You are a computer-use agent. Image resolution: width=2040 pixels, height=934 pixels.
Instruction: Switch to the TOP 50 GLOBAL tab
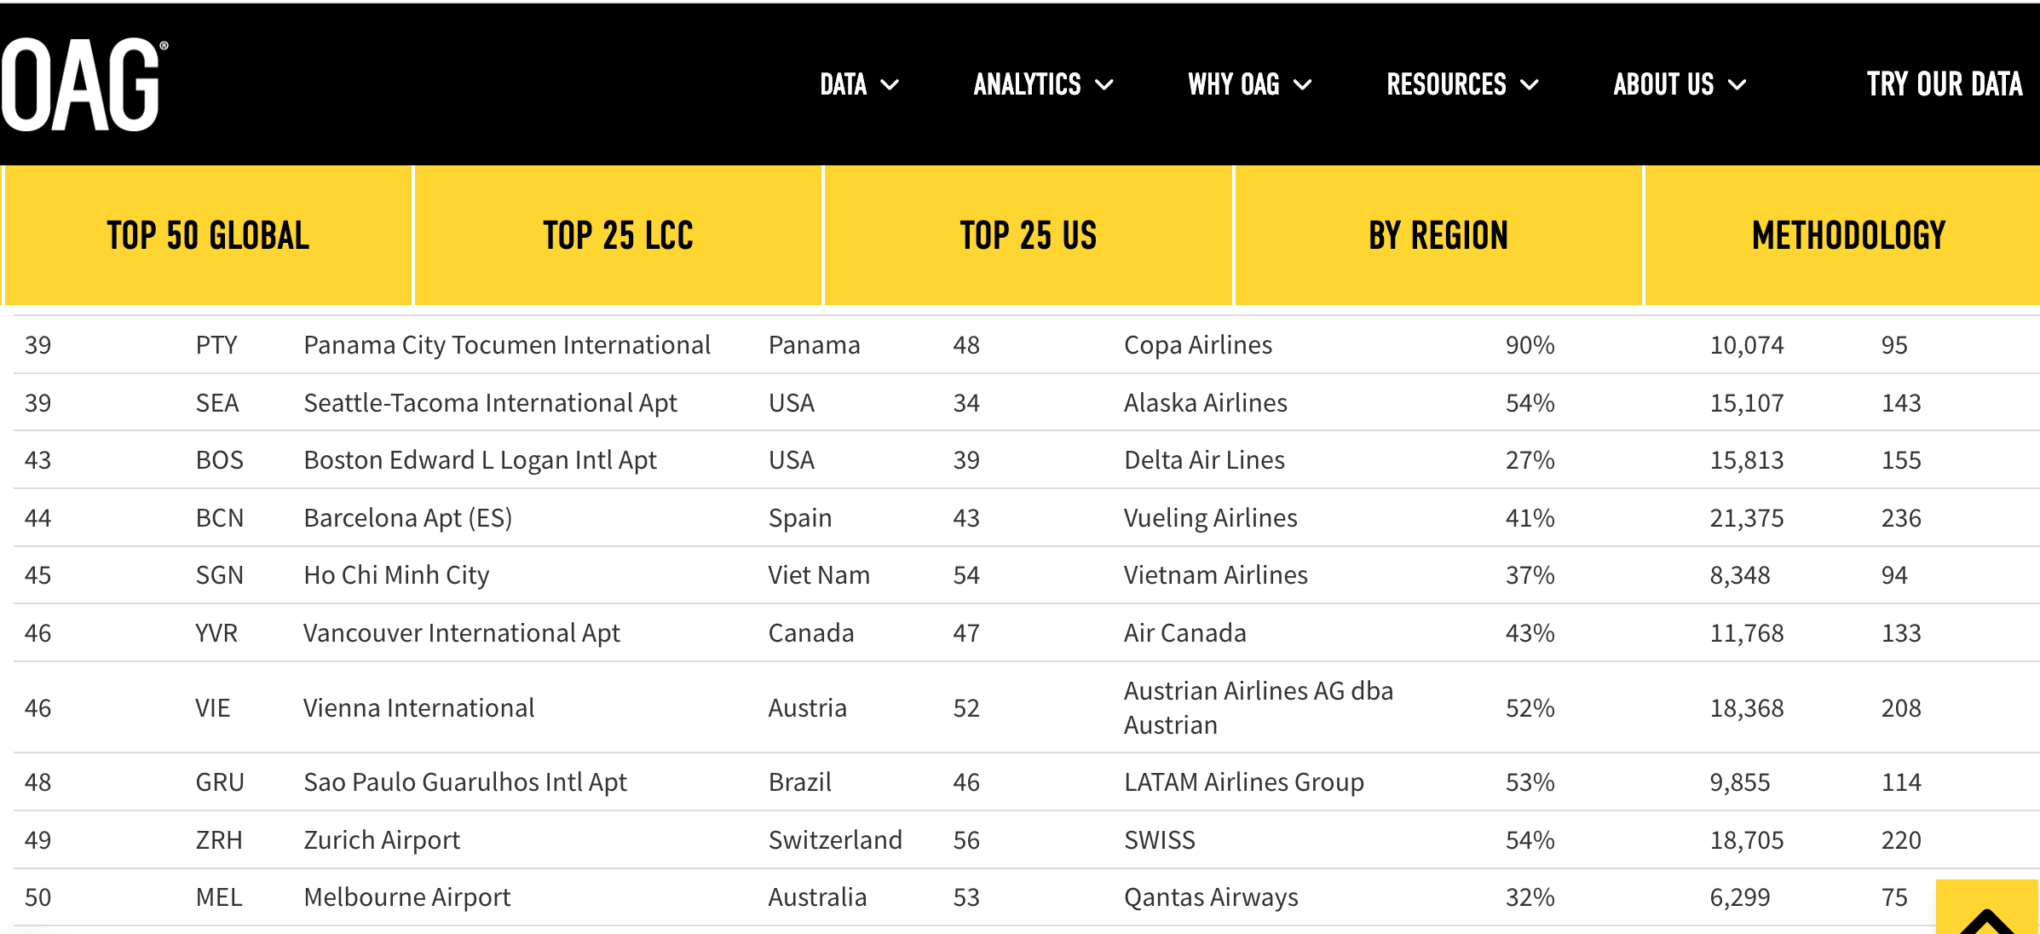point(208,235)
